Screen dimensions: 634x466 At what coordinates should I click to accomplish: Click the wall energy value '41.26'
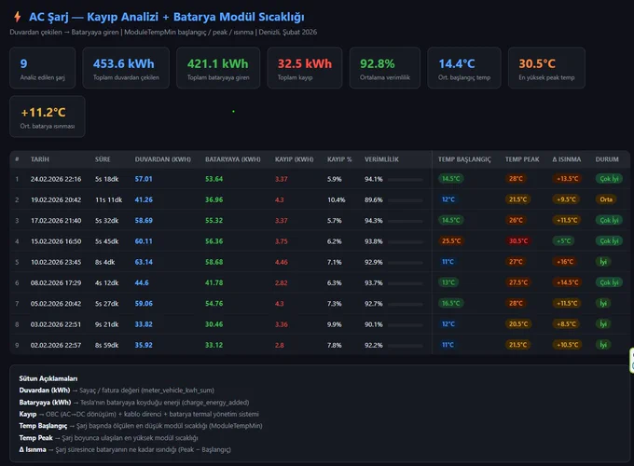[x=144, y=199]
